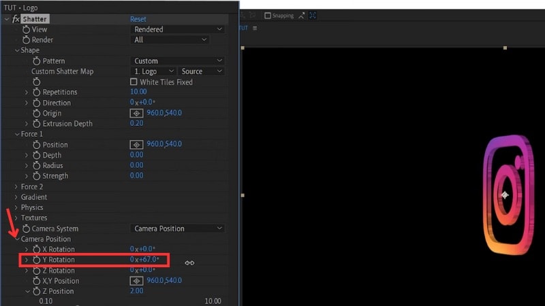
Task: Click the Strength value 0.00
Action: pyautogui.click(x=137, y=175)
